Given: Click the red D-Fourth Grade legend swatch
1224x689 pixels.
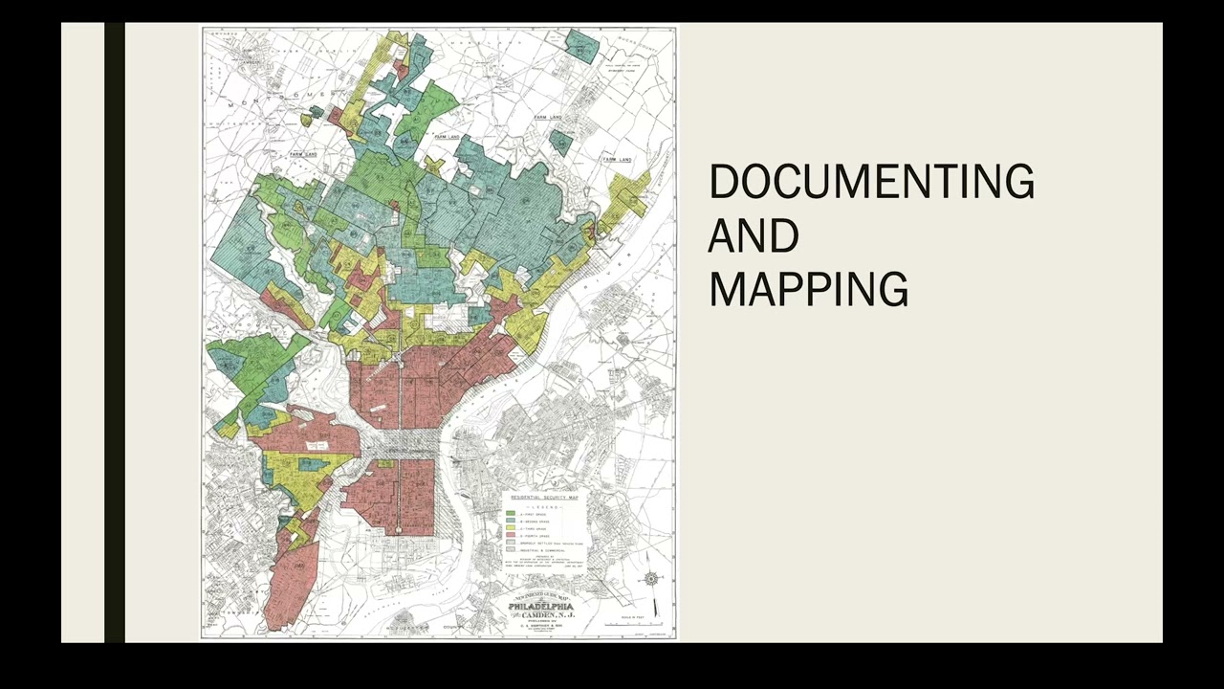Looking at the screenshot, I should [511, 535].
